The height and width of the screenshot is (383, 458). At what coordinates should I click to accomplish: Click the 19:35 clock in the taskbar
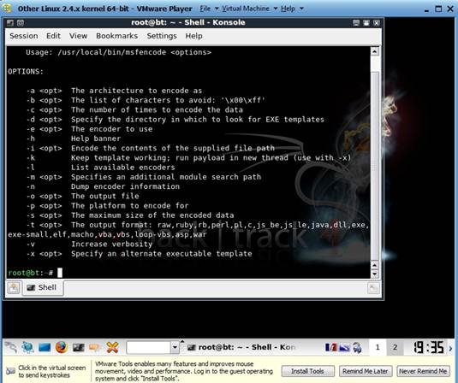(428, 347)
